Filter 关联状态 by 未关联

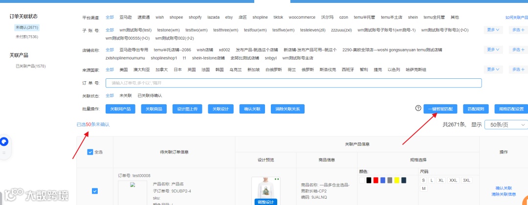126,96
